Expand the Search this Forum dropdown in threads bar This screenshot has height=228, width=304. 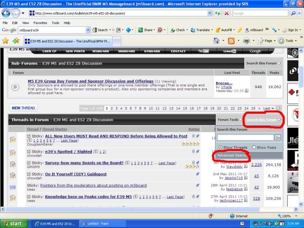pos(263,120)
